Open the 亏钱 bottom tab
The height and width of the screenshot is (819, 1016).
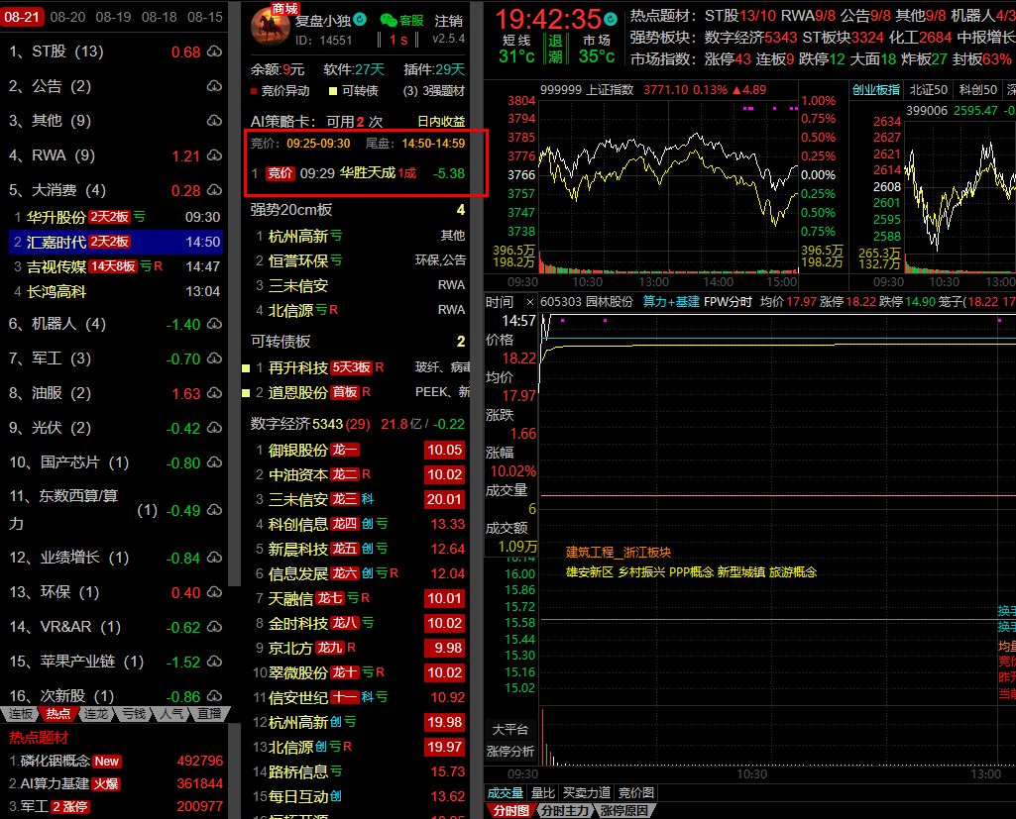[134, 713]
